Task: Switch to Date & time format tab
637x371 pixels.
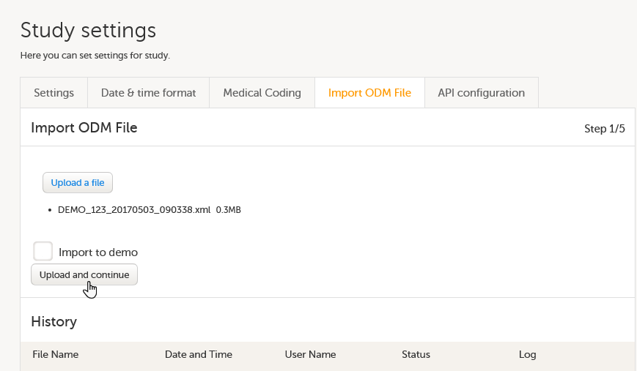Action: point(148,93)
